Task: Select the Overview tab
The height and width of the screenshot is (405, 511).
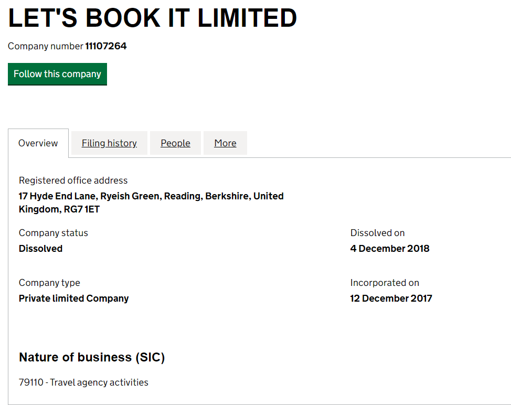Action: [x=38, y=143]
